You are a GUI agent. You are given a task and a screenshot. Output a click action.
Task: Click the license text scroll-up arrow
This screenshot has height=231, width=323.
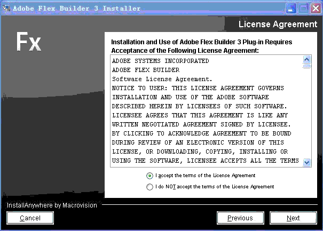(307, 60)
